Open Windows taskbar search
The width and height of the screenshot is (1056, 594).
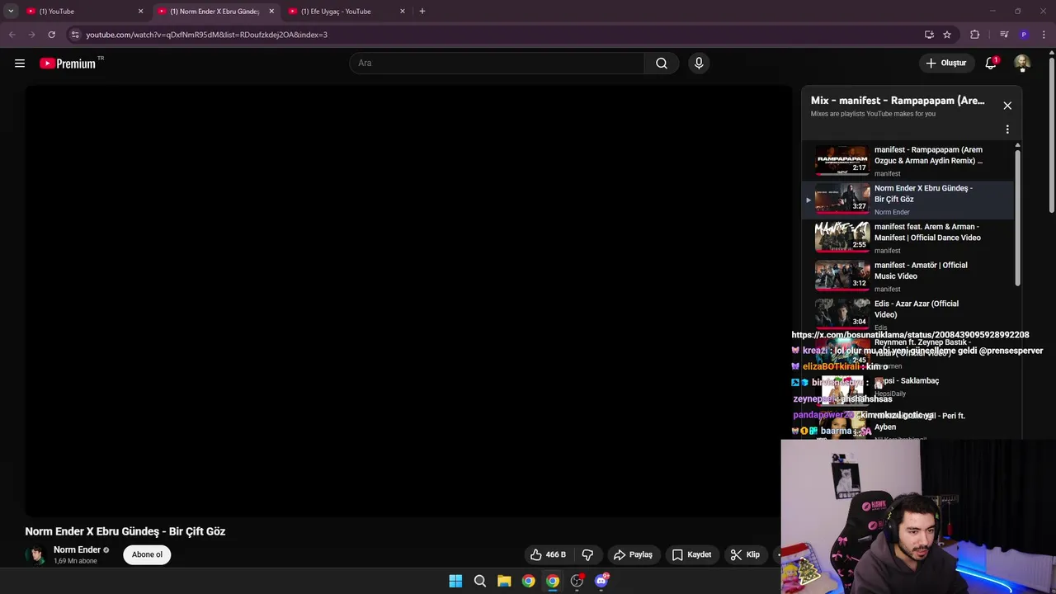click(x=479, y=582)
